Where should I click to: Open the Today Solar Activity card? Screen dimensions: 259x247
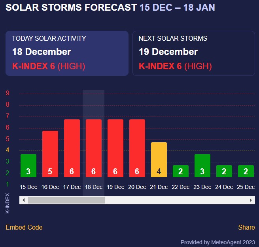[67, 53]
